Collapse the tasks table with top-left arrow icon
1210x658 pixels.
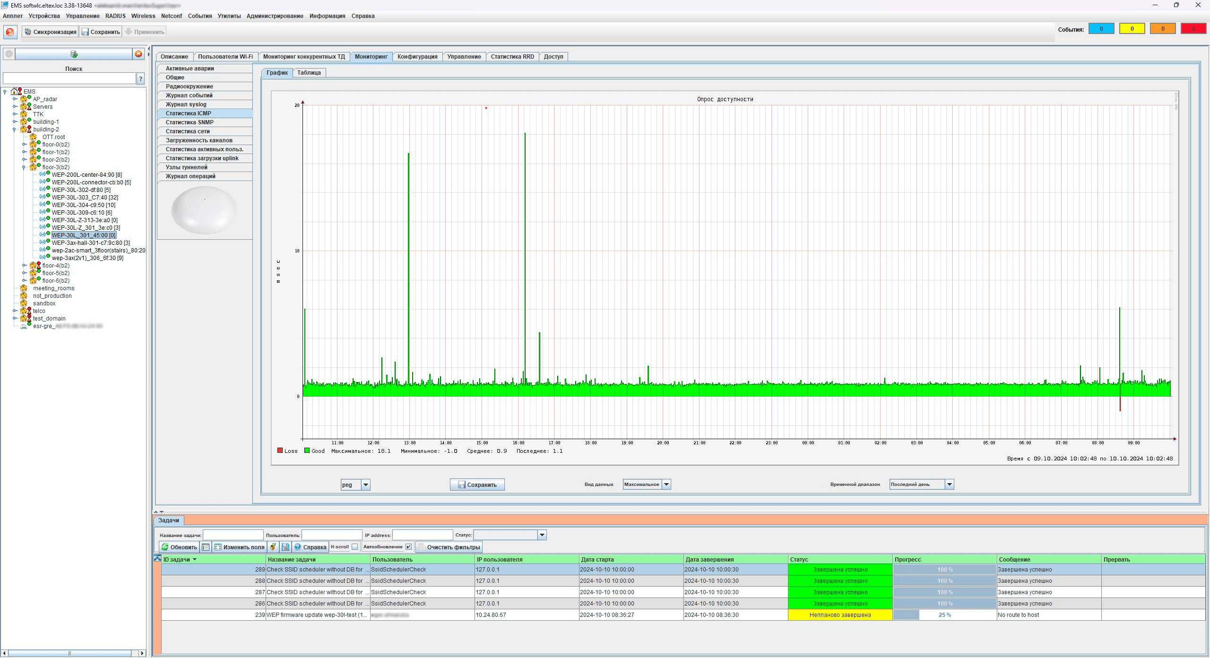(157, 559)
